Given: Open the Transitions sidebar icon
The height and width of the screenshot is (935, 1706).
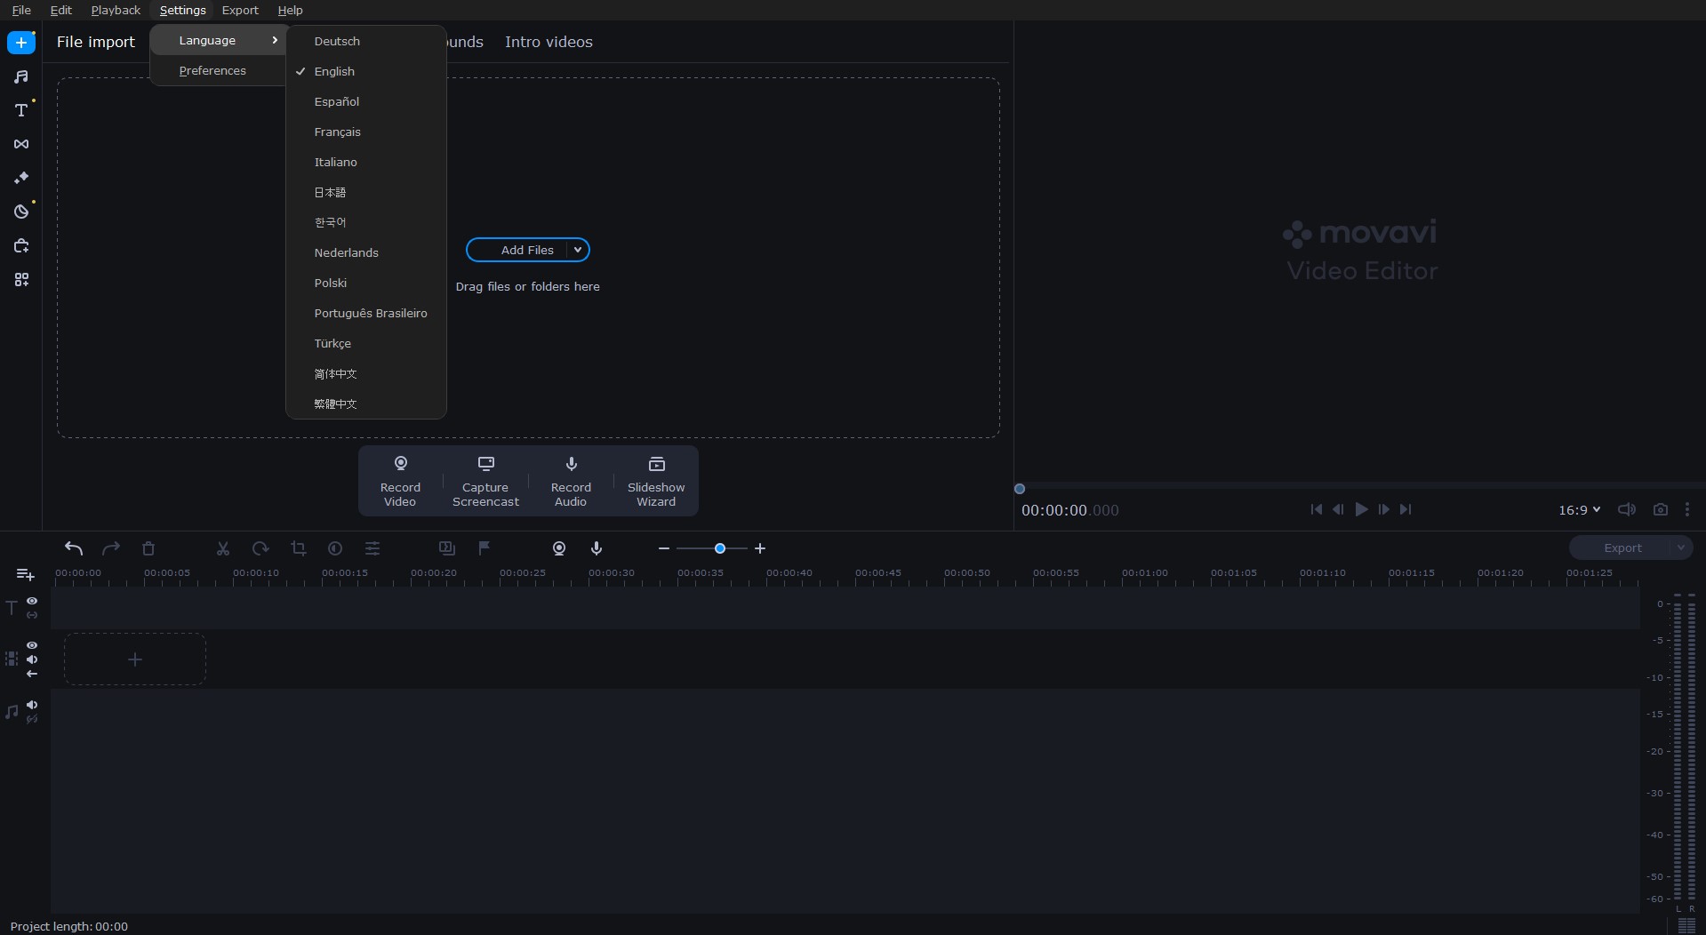Looking at the screenshot, I should tap(21, 144).
